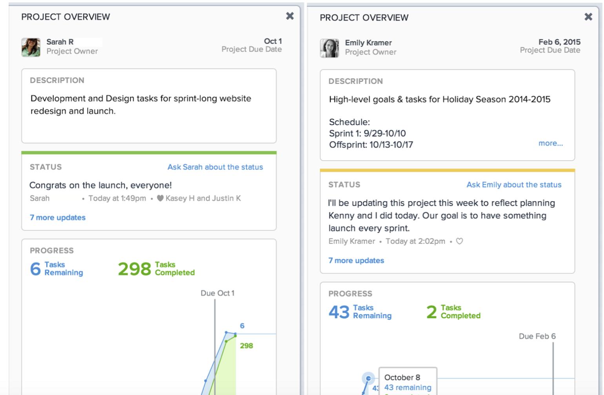This screenshot has height=395, width=604.
Task: Click Sarah R's profile photo
Action: (x=31, y=47)
